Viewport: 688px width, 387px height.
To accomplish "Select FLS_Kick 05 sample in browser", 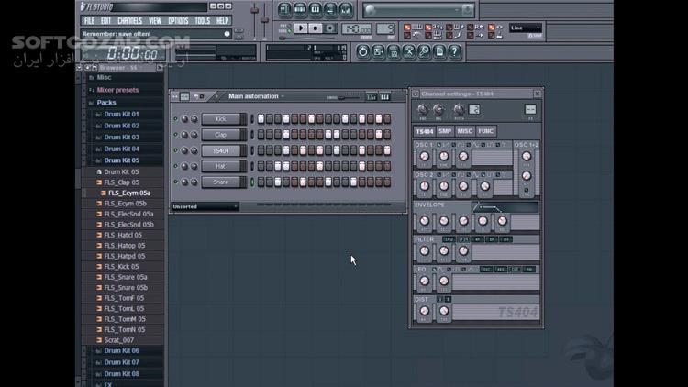I will (121, 267).
